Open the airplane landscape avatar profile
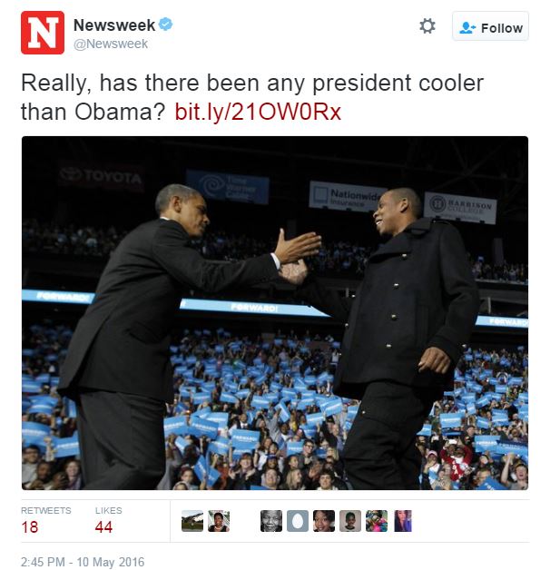Viewport: 560px width, 570px height. [192, 521]
